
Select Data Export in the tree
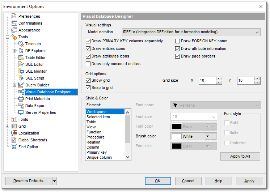coord(35,106)
